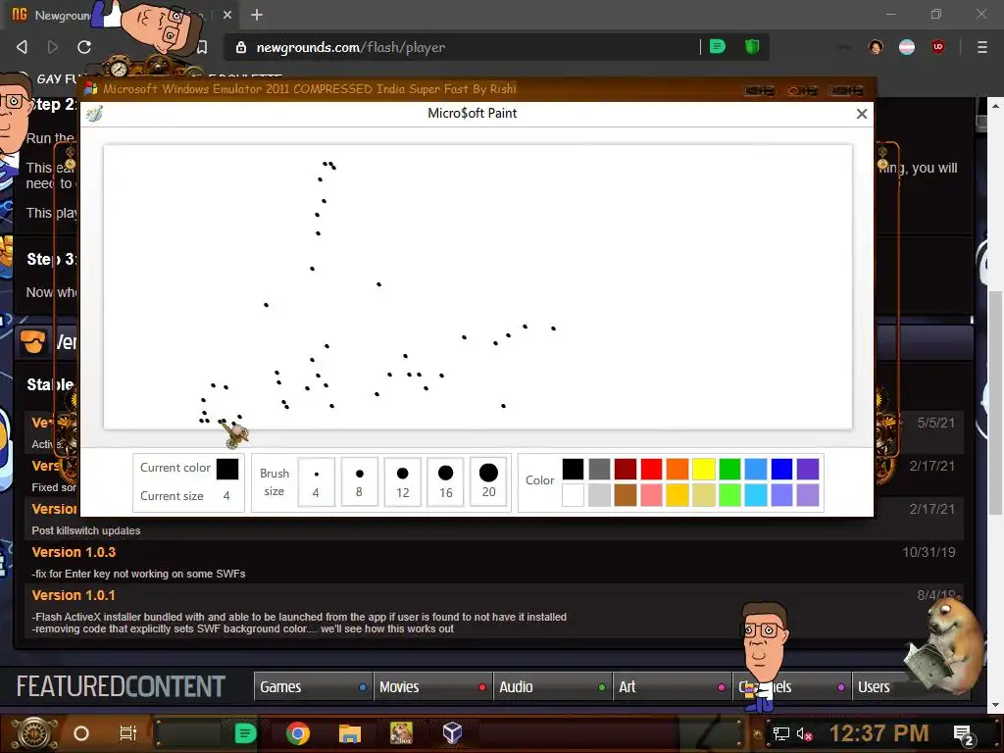Click the green shield icon
The image size is (1004, 753).
point(752,46)
